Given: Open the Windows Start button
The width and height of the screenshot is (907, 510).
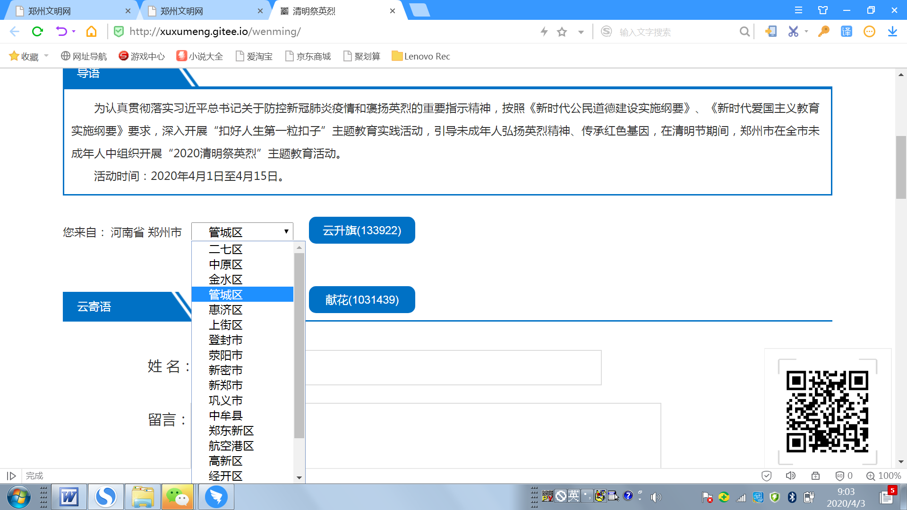Looking at the screenshot, I should (18, 497).
